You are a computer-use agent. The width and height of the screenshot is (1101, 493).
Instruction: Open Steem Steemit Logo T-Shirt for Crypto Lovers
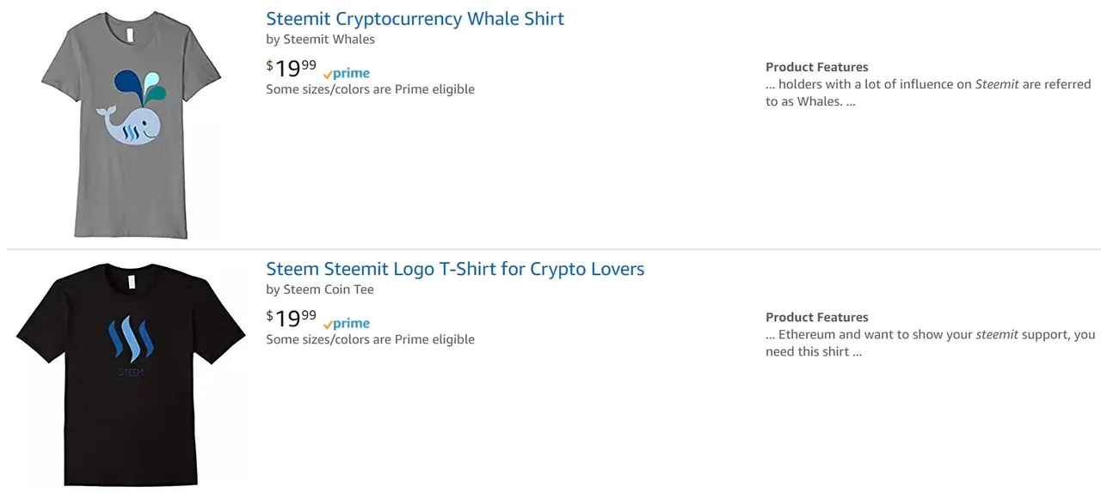[x=455, y=269]
